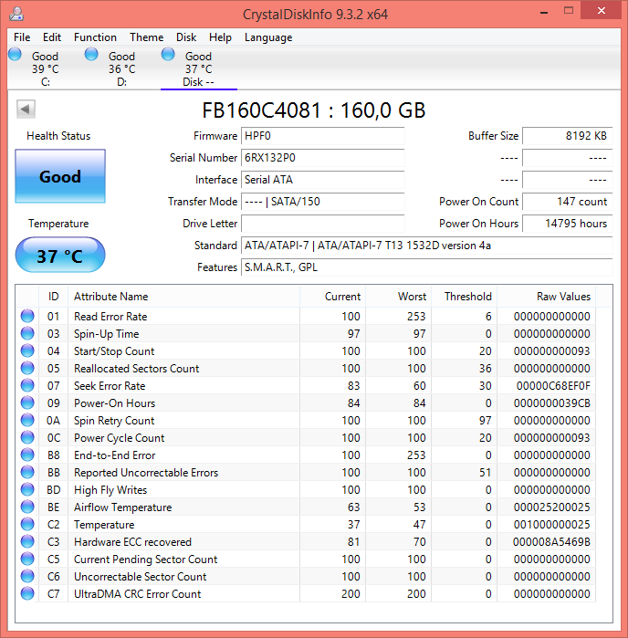Image resolution: width=628 pixels, height=638 pixels.
Task: Click raw value 00000C68EF0F of Seek Error Rate
Action: click(x=553, y=386)
